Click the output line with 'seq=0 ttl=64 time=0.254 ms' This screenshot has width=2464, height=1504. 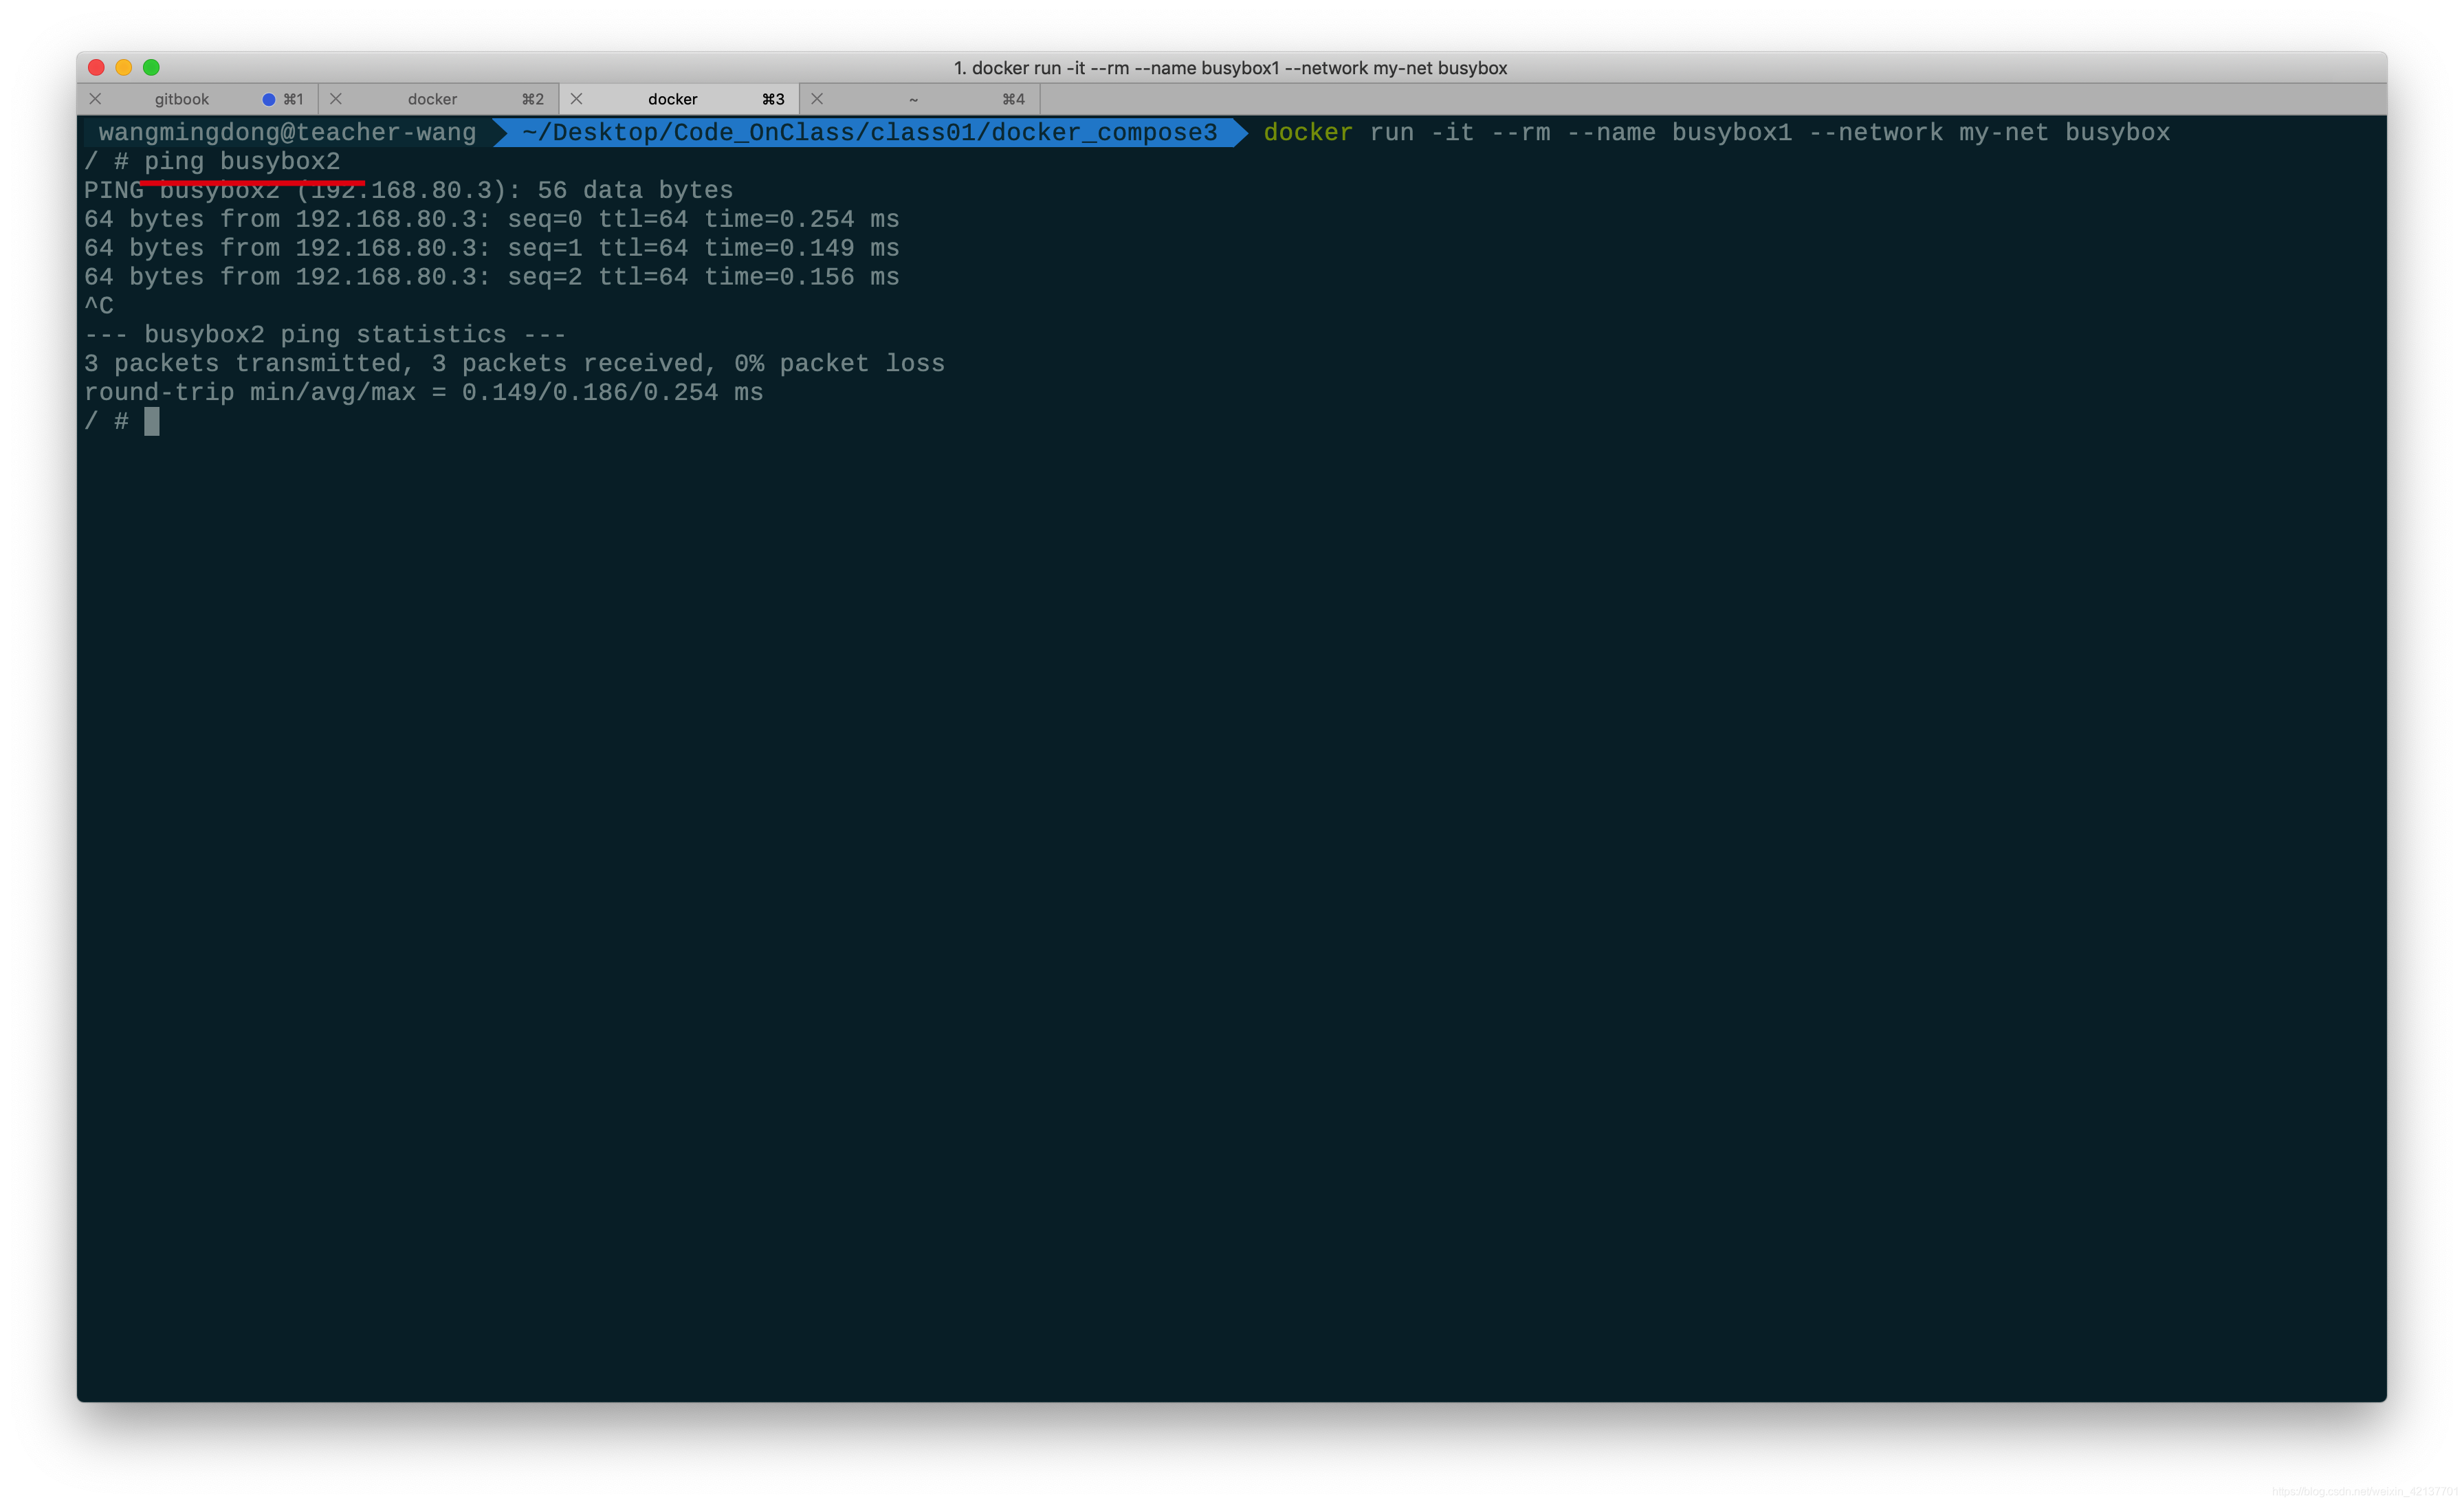click(491, 219)
